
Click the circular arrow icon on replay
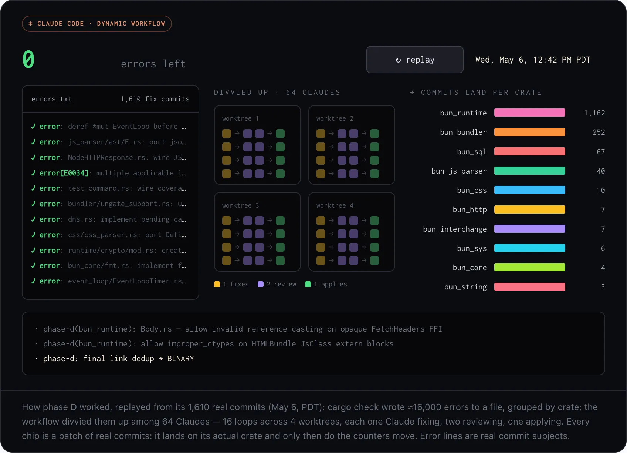click(x=398, y=60)
